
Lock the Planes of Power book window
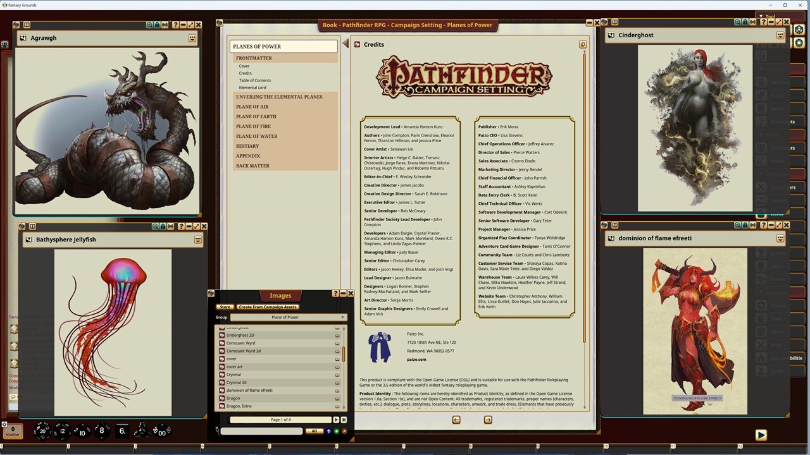(x=583, y=44)
